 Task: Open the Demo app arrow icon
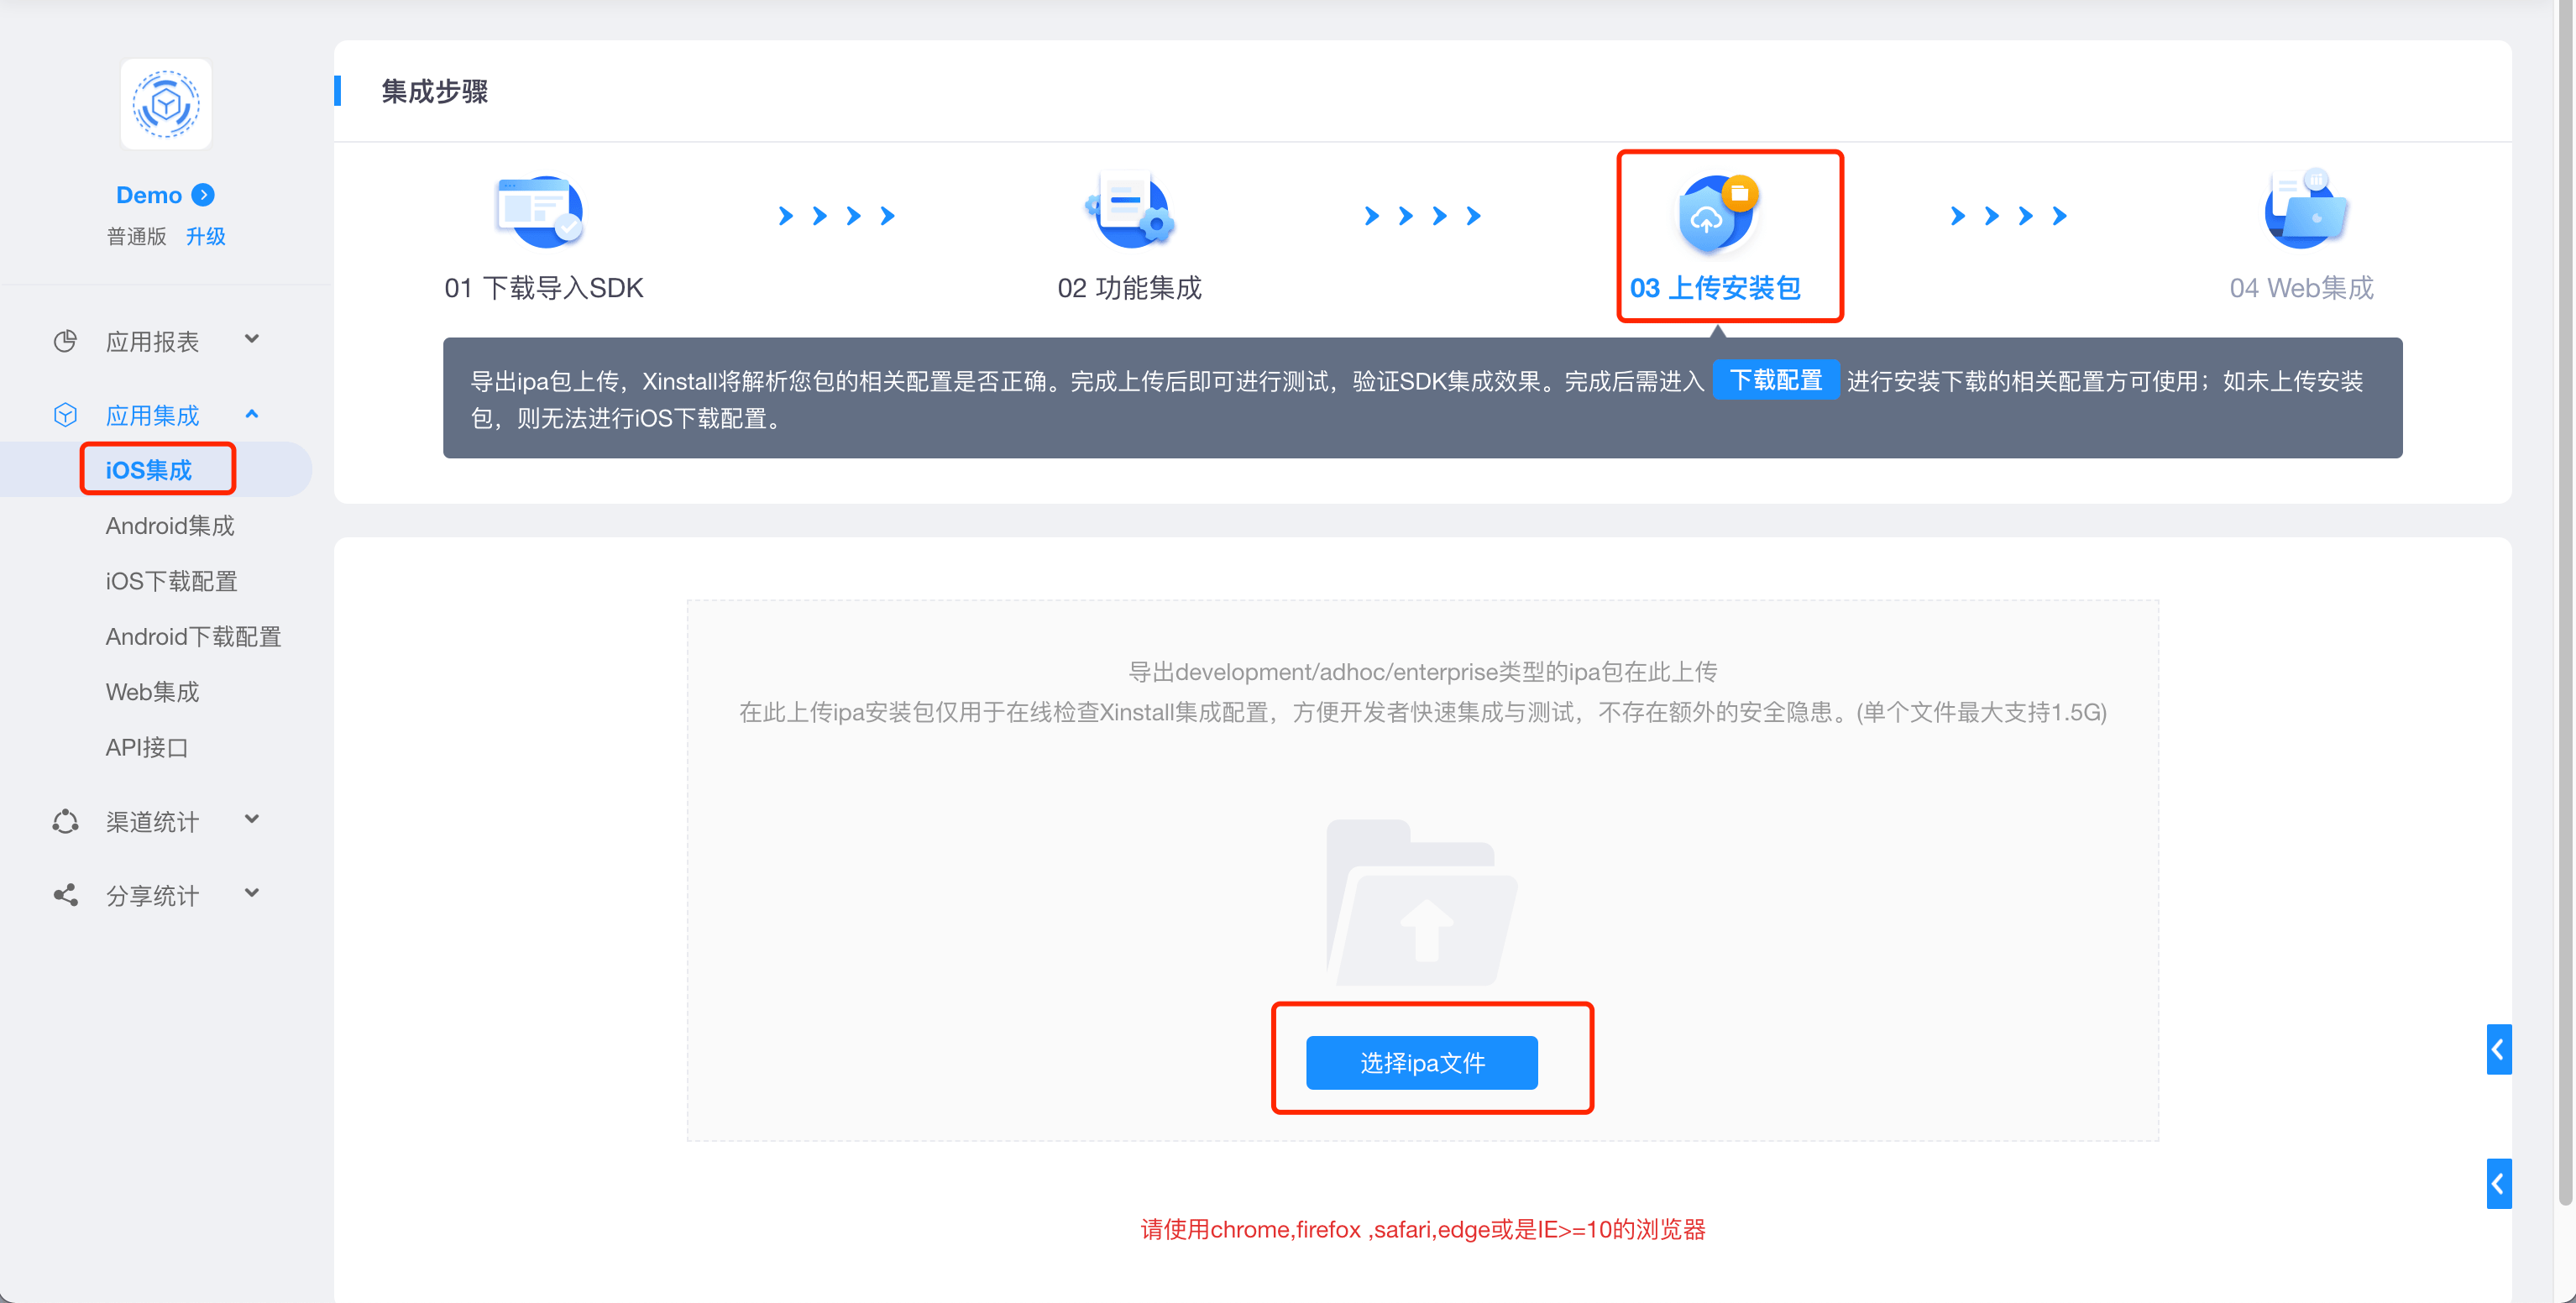pos(203,194)
